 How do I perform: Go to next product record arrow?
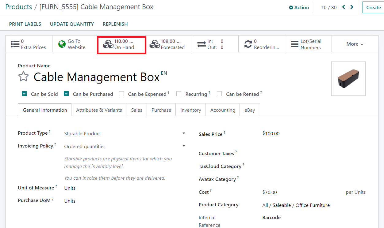352,7
